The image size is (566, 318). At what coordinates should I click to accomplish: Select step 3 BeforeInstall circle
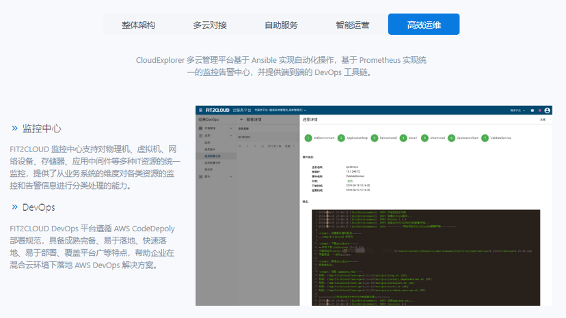375,138
